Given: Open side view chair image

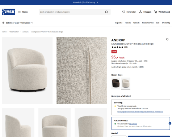Looking at the screenshot, I should tap(18, 123).
